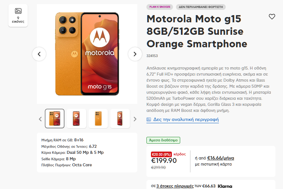
Task: Click the picture icon beside detailed description link
Action: 149,119
